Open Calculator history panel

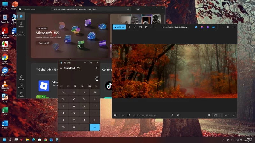tap(97, 68)
